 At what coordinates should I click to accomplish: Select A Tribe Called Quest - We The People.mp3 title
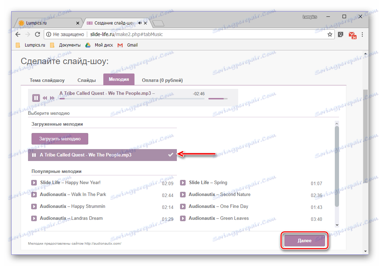(x=85, y=155)
